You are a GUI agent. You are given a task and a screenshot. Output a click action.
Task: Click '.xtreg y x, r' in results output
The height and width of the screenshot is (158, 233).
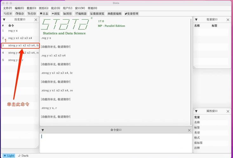click(x=49, y=108)
